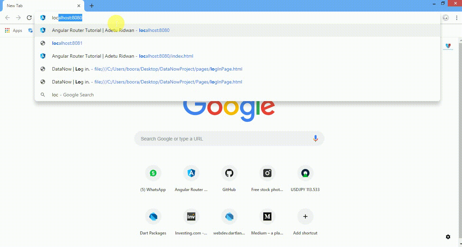
Task: Click the address bar text localhost:8080
Action: [67, 18]
